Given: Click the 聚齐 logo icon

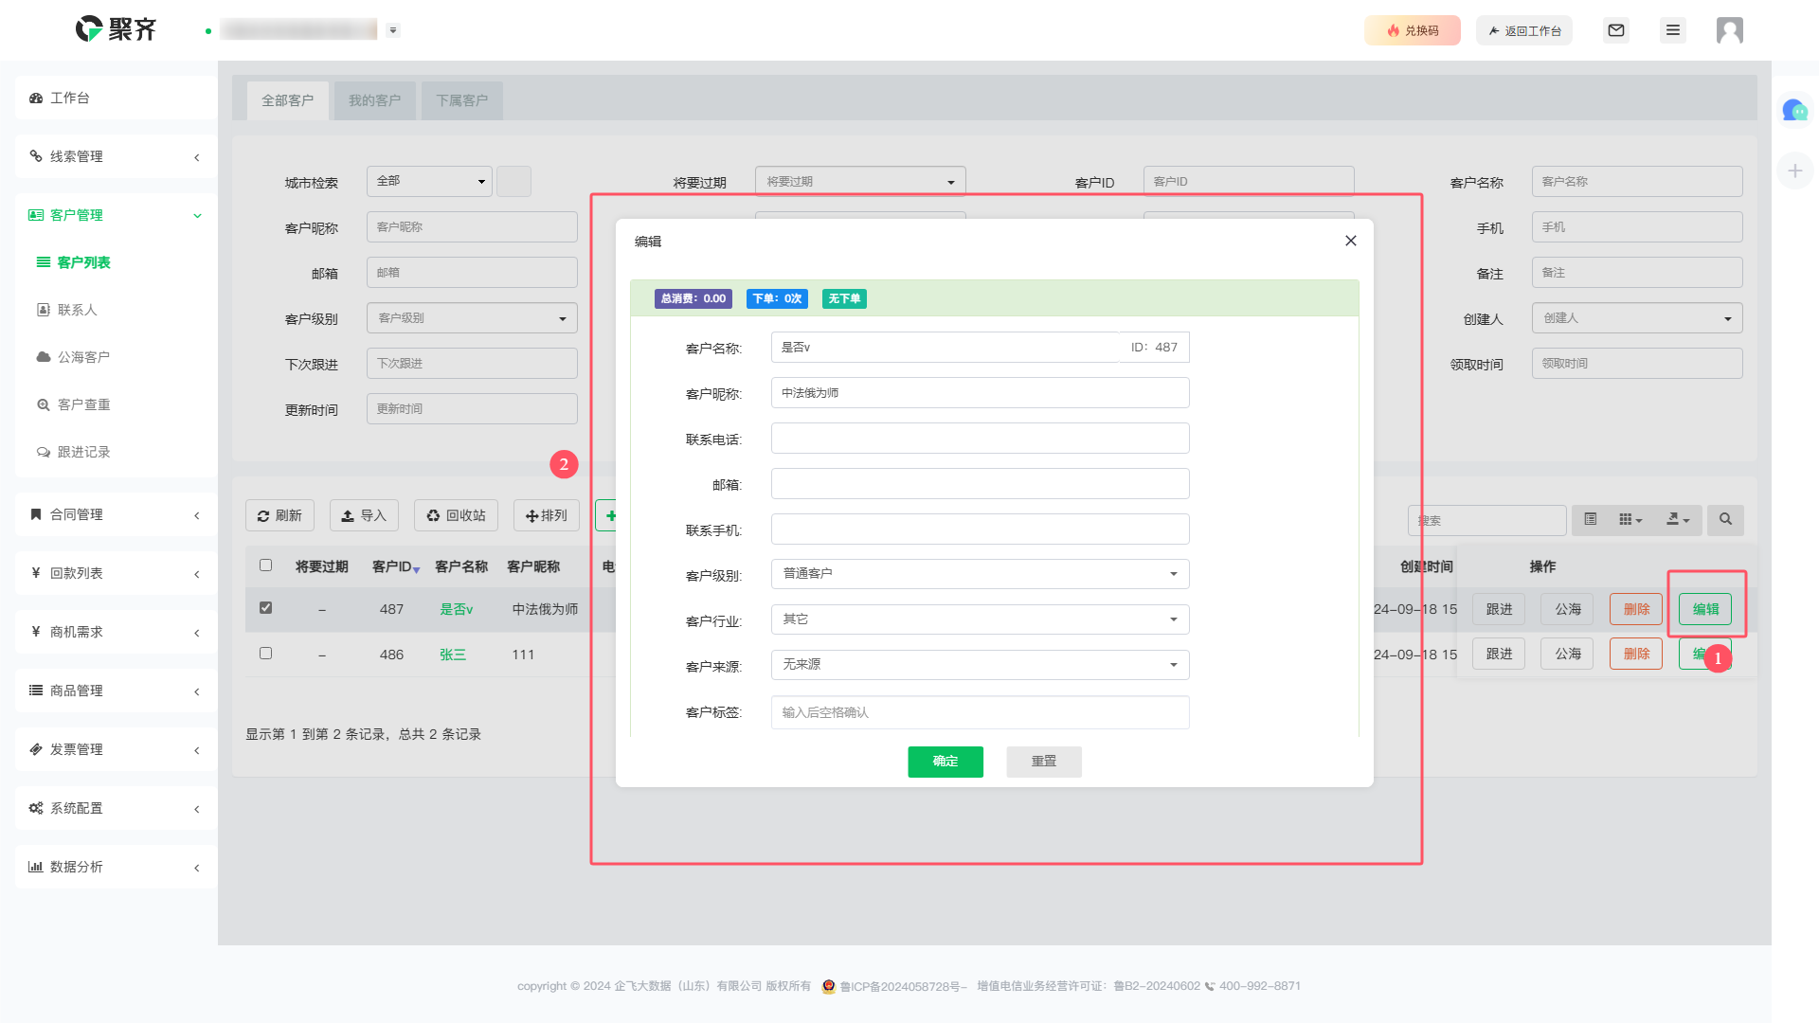Looking at the screenshot, I should 89,29.
